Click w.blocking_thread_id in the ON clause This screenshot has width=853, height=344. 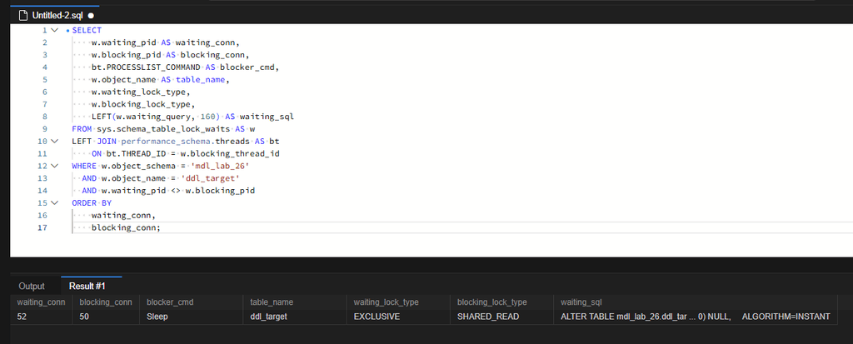(x=230, y=153)
